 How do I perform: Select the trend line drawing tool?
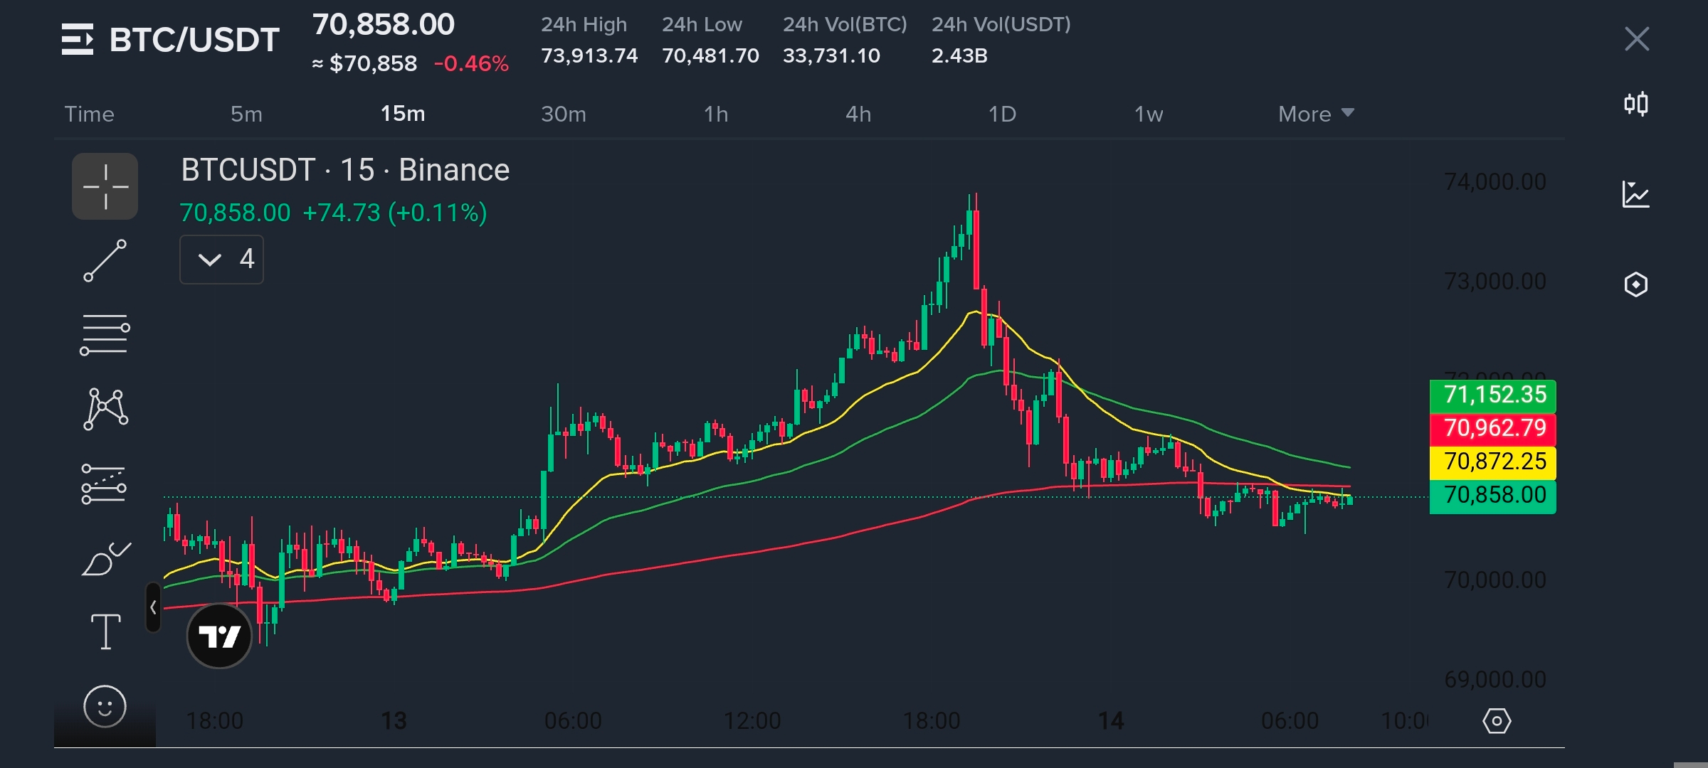(105, 260)
